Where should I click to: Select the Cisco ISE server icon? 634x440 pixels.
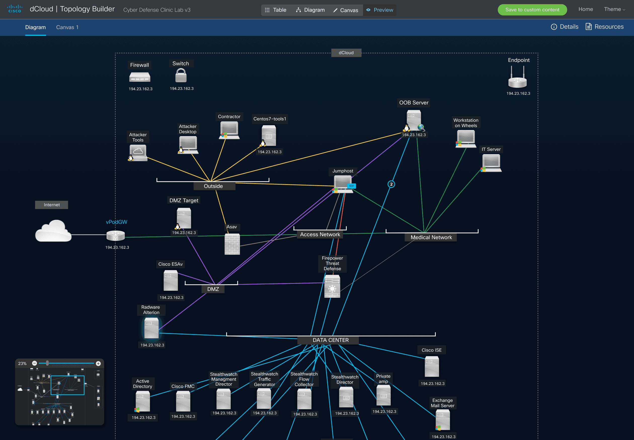click(432, 366)
